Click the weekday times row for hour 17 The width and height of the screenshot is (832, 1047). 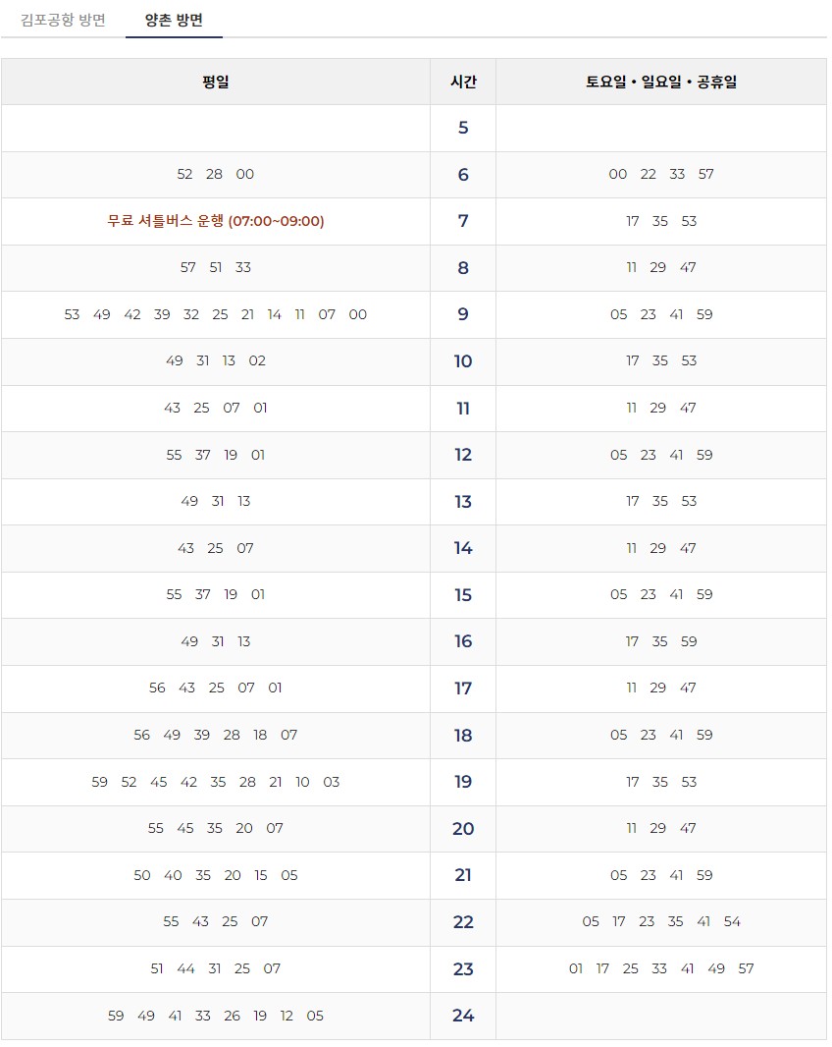[216, 689]
